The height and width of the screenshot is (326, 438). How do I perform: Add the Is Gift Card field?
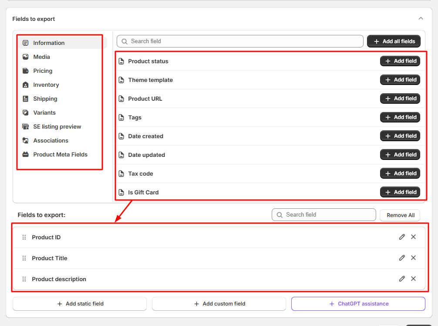(400, 192)
